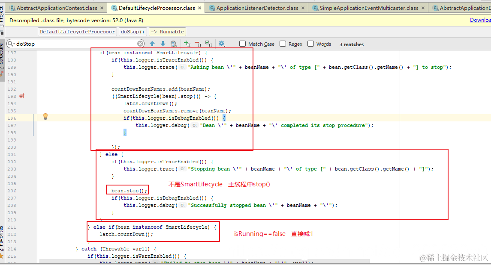Click the "Asking bean" trace string
491x265 pixels.
click(212, 67)
